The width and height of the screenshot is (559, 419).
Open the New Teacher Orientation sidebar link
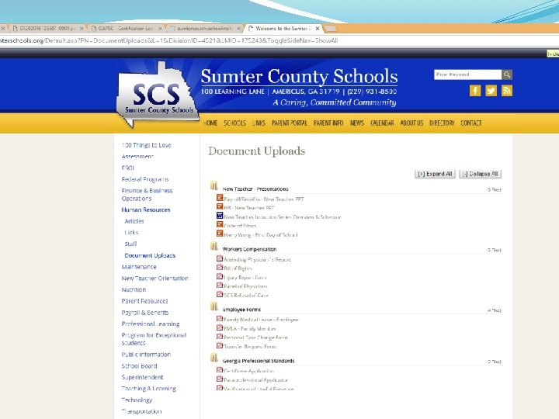pyautogui.click(x=155, y=279)
